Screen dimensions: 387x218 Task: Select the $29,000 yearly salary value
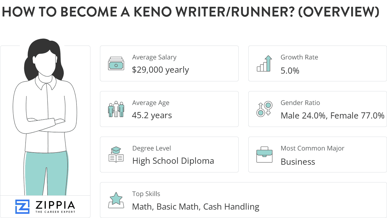click(161, 70)
